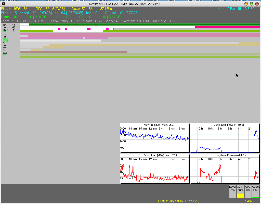Click the 'Discontinuity: 1' text
This screenshot has width=261, height=204.
click(61, 21)
